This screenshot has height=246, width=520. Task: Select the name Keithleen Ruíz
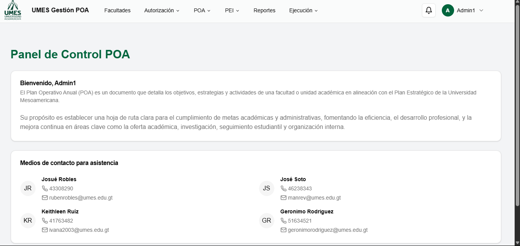click(x=60, y=211)
